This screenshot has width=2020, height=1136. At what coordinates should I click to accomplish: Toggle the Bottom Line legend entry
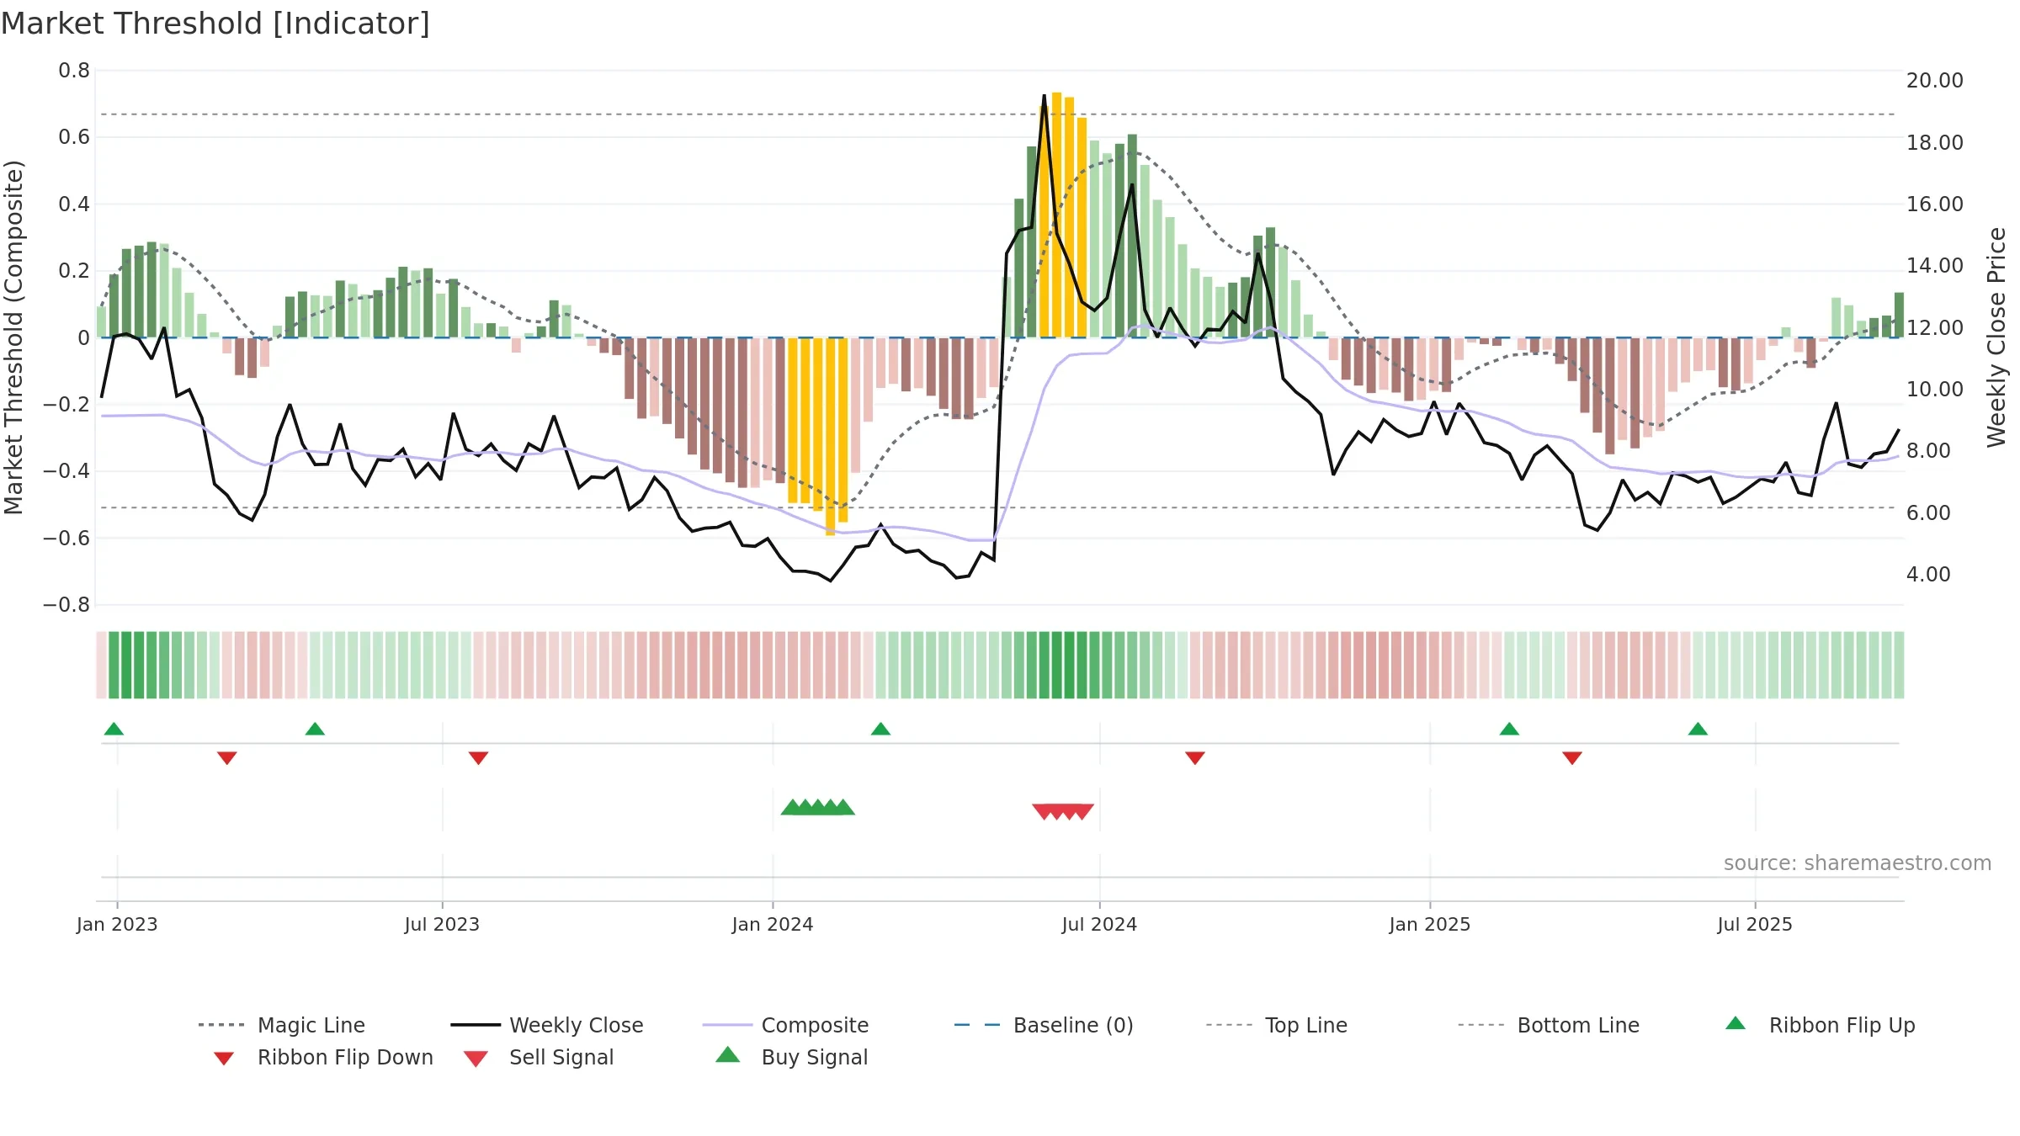pos(1549,1025)
